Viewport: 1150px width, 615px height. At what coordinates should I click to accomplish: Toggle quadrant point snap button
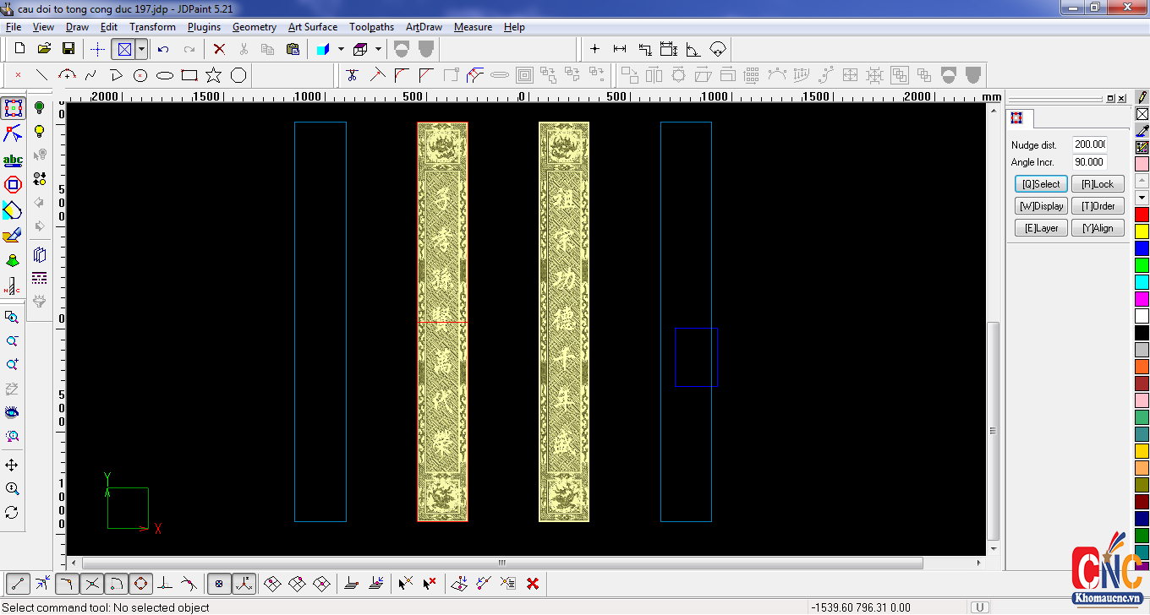point(141,583)
